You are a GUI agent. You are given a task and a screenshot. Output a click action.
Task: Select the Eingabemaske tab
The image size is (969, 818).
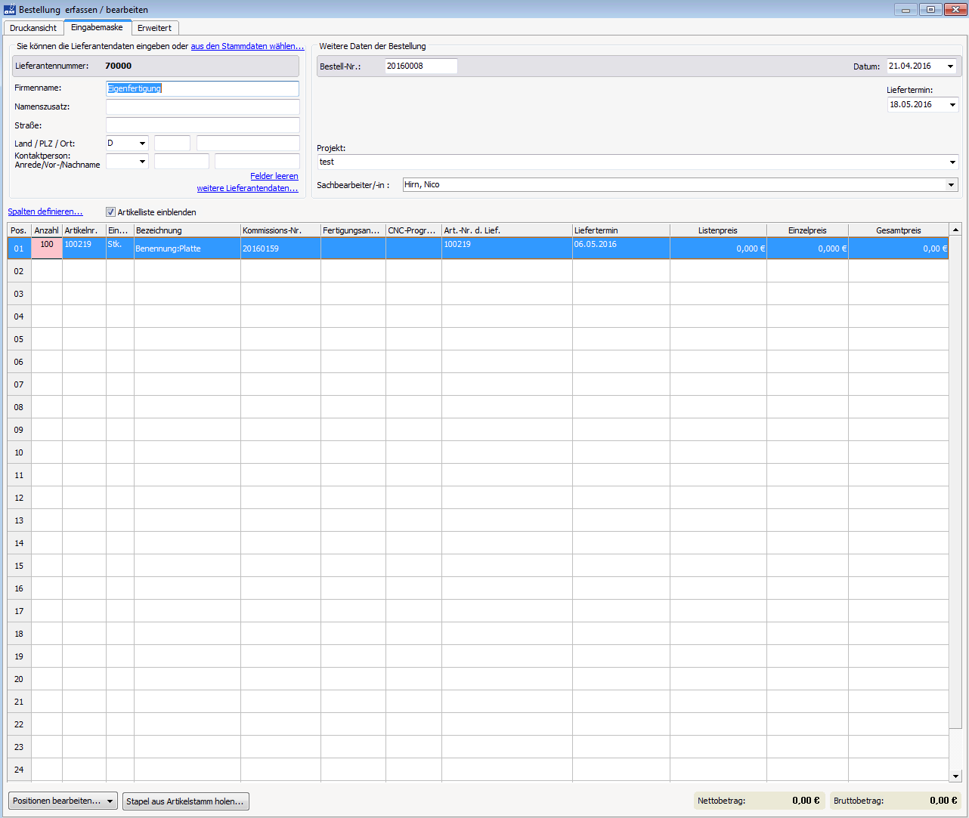[97, 27]
